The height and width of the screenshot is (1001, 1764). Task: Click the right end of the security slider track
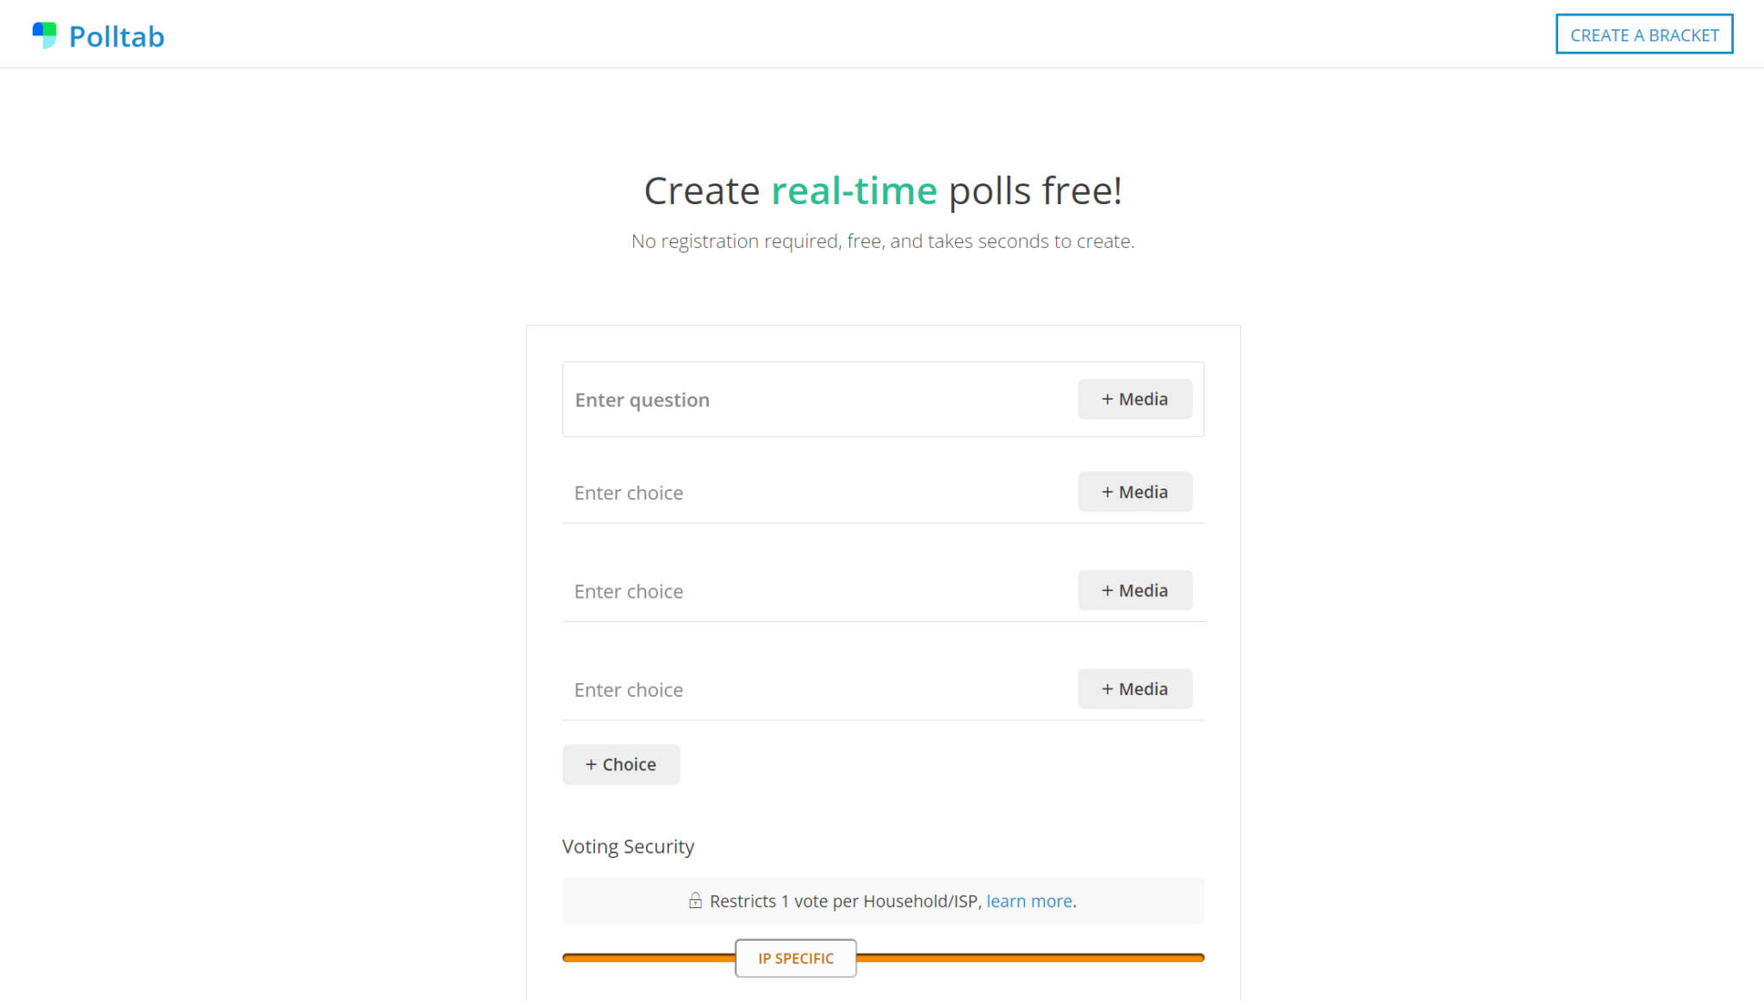coord(1197,956)
